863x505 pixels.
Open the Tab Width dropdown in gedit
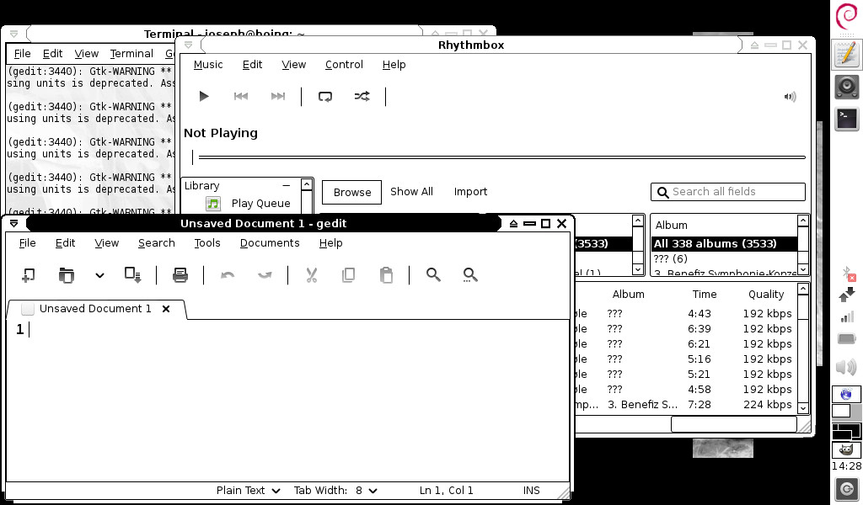coord(335,490)
